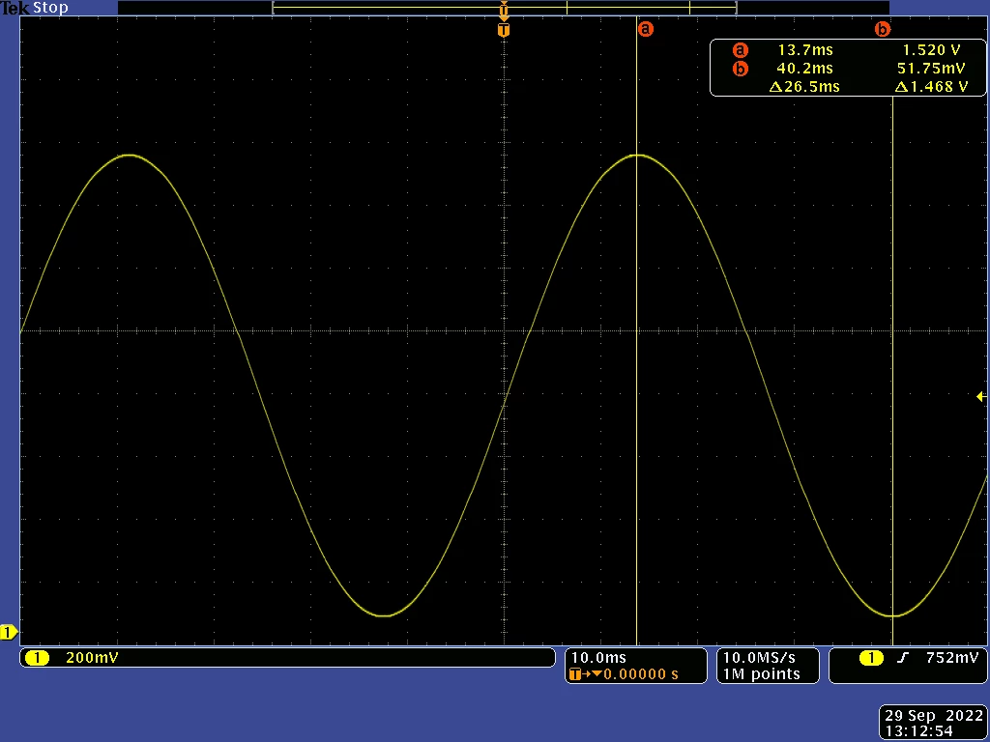Click the 10.0ms timebase readout
990x742 pixels.
[598, 657]
